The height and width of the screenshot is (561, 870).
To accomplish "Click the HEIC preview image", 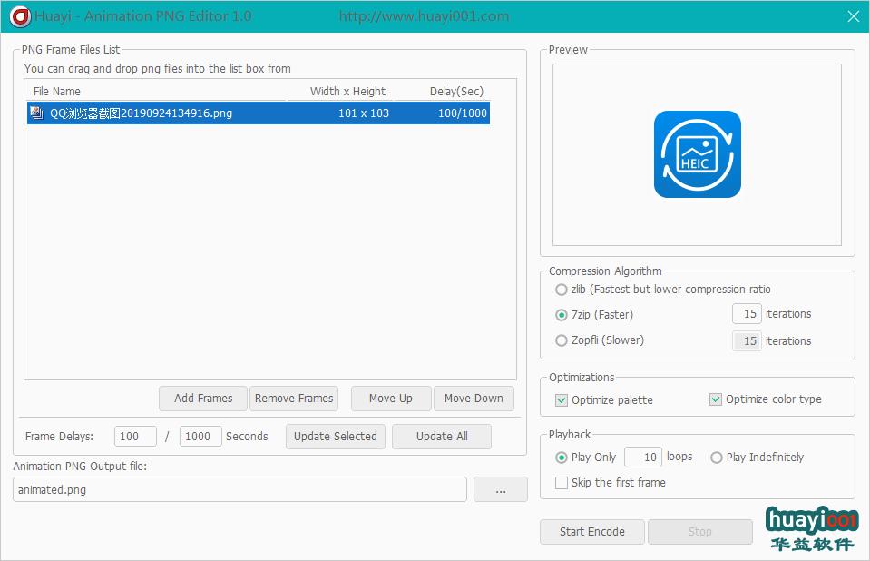I will [x=697, y=154].
